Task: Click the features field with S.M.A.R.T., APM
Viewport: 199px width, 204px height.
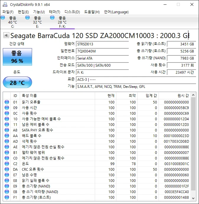Action: 136,86
